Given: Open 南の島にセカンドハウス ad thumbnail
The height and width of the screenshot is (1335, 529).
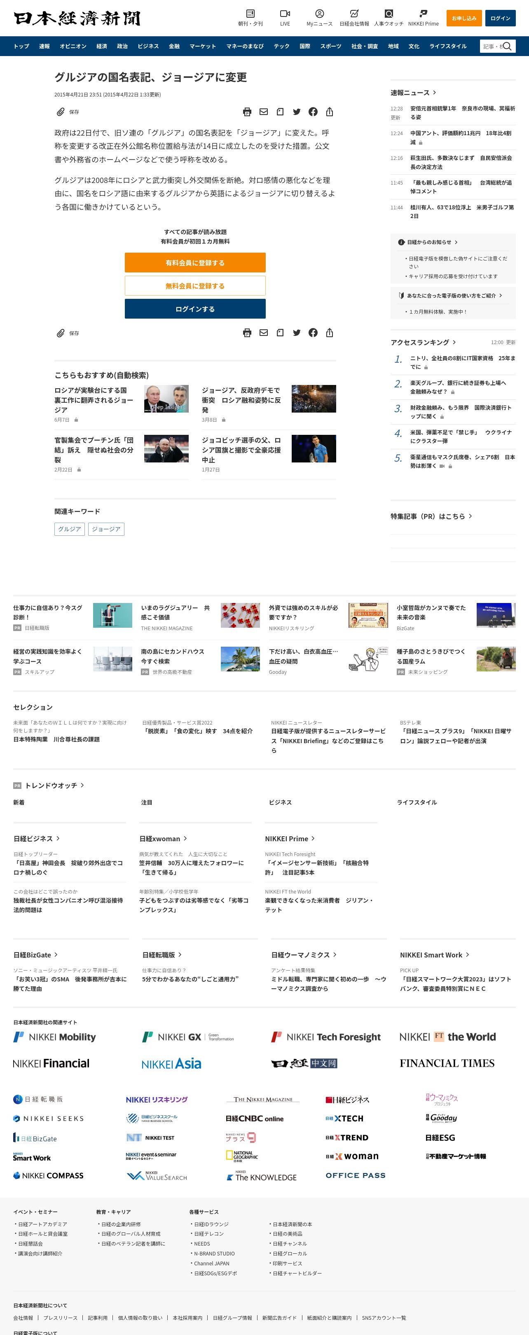Looking at the screenshot, I should click(240, 659).
